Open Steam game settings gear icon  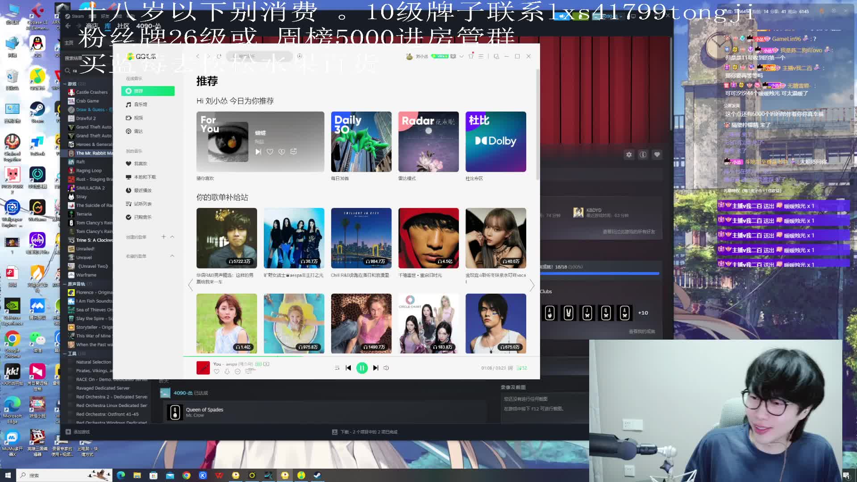pos(629,155)
